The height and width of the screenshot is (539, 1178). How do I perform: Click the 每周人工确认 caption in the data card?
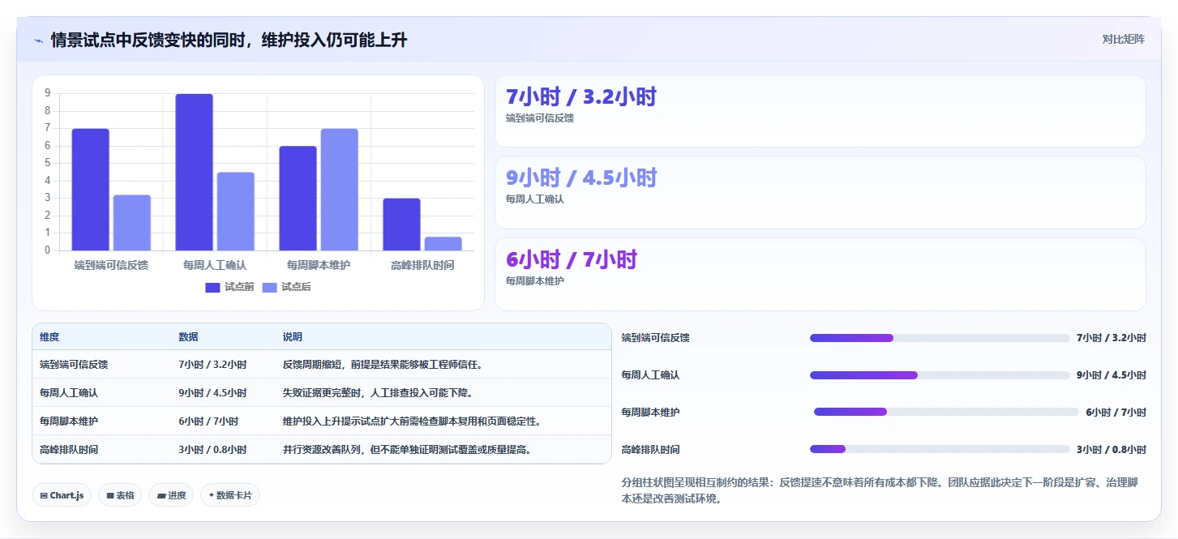(535, 199)
